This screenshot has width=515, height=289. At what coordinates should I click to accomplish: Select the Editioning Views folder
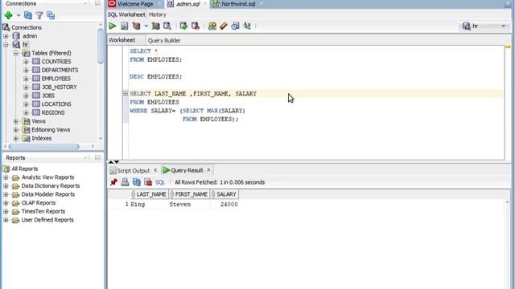point(51,130)
